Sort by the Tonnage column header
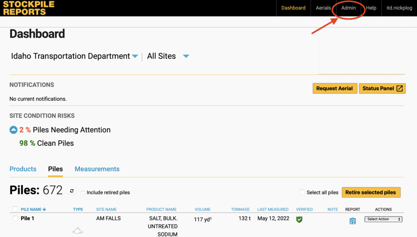This screenshot has width=417, height=237. pos(240,209)
